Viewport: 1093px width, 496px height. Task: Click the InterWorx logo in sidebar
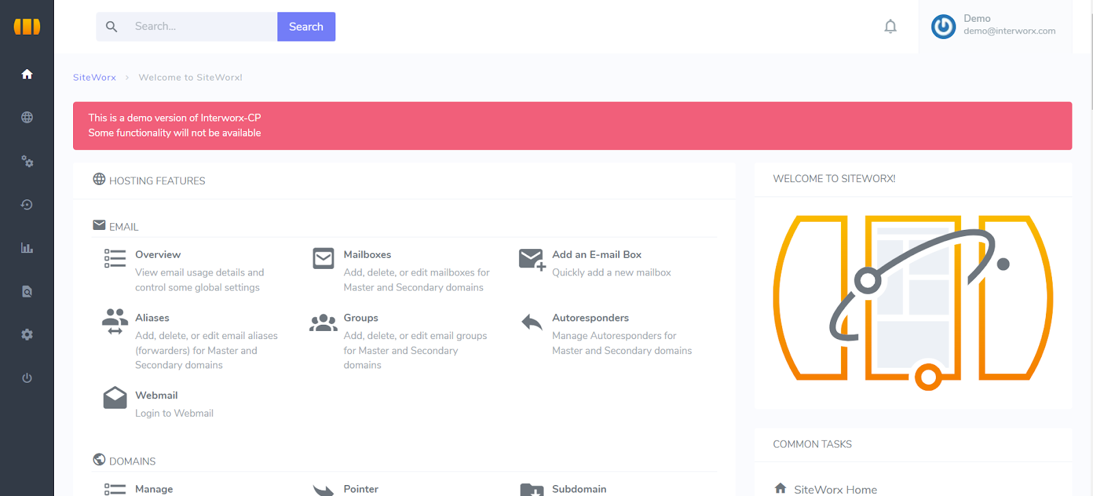click(27, 27)
